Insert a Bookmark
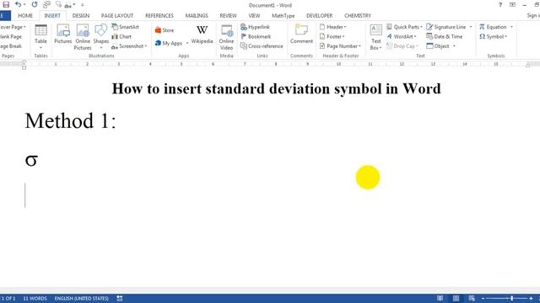 pyautogui.click(x=256, y=36)
